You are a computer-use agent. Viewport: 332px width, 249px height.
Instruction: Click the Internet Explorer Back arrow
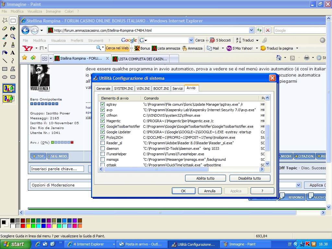tap(25, 30)
